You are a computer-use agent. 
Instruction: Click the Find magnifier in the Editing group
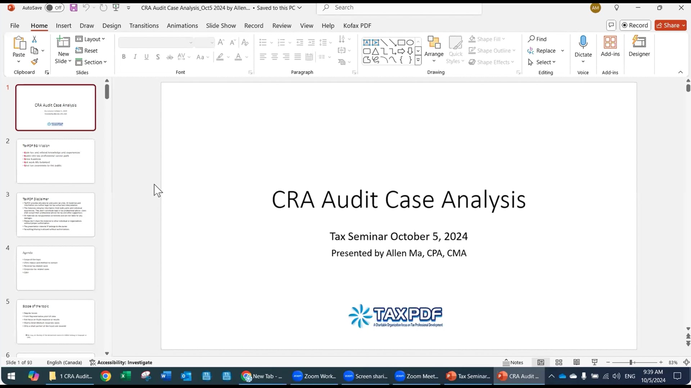[x=531, y=39]
